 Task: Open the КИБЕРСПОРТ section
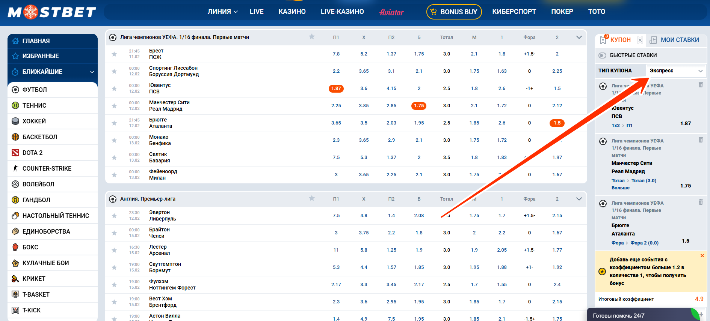point(514,12)
